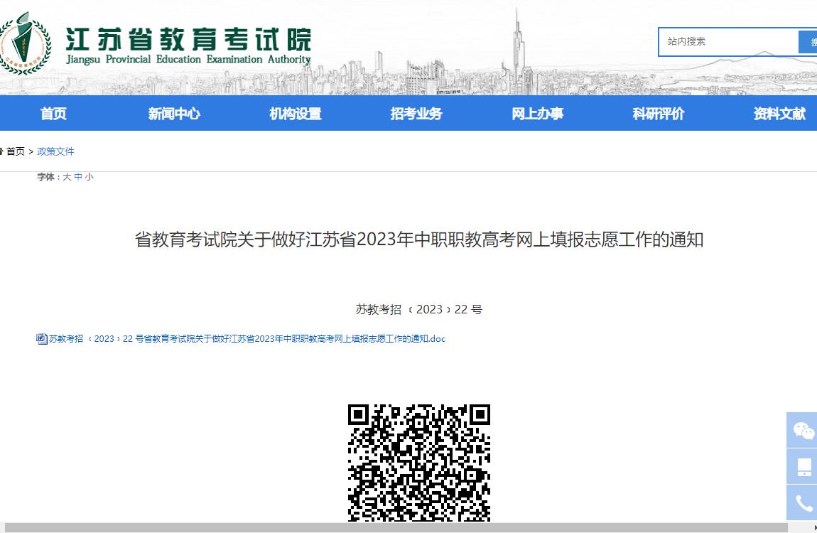
Task: Click inside the 站内搜索 search field
Action: pos(728,42)
